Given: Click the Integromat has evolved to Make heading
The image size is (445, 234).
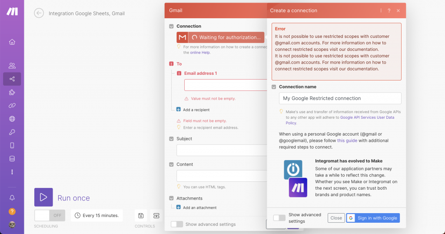Looking at the screenshot, I should (349, 161).
